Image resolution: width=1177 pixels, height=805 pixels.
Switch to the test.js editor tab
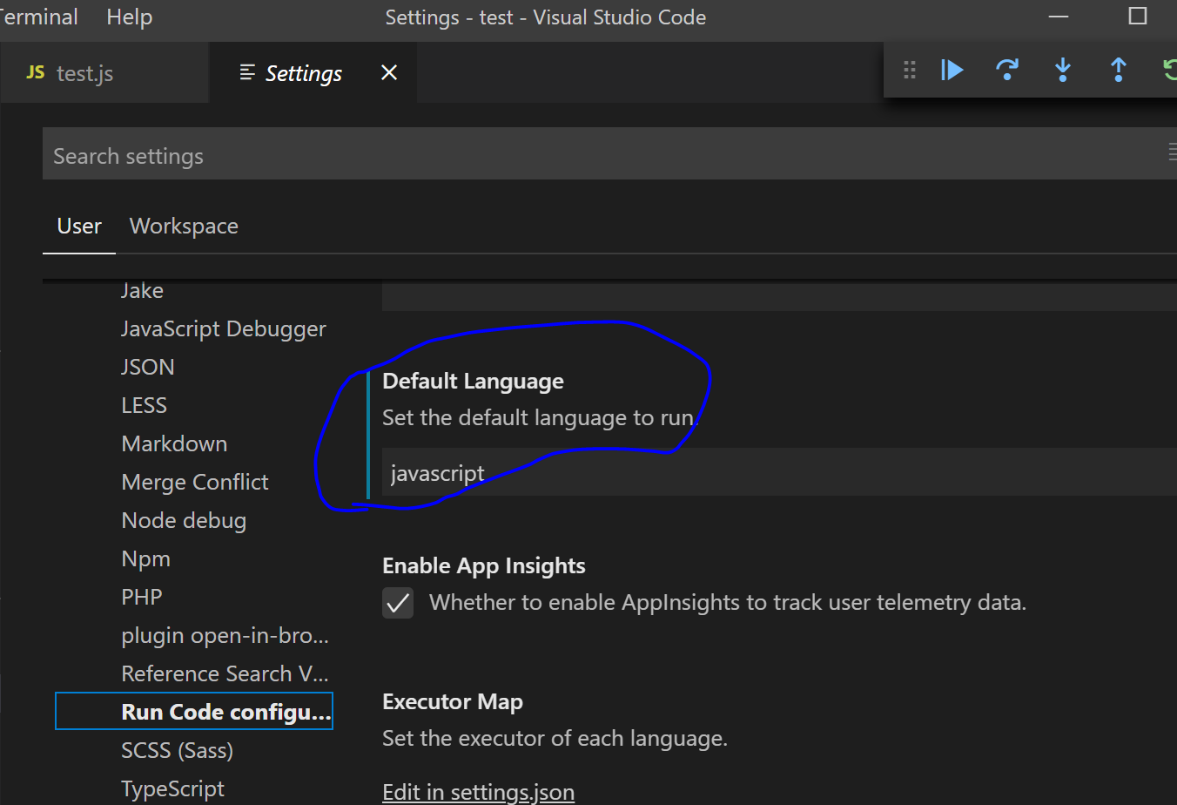point(104,72)
